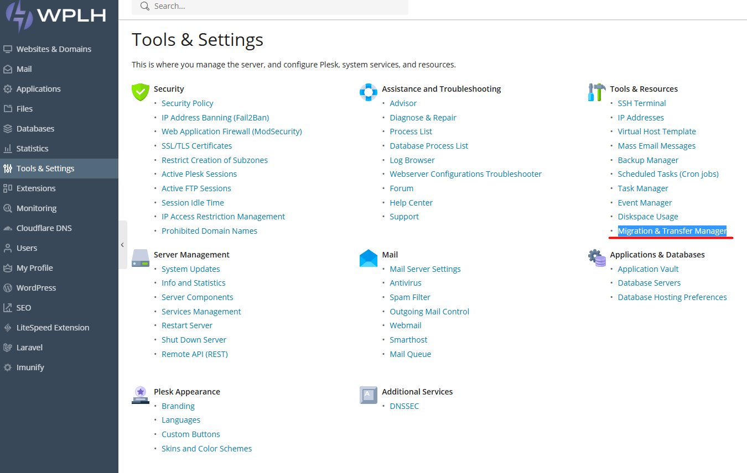Image resolution: width=747 pixels, height=473 pixels.
Task: Click the Mail envelope icon in sidebar
Action: click(8, 69)
